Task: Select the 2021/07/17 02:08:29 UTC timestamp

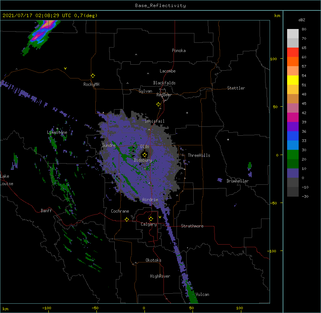Action: coord(37,16)
